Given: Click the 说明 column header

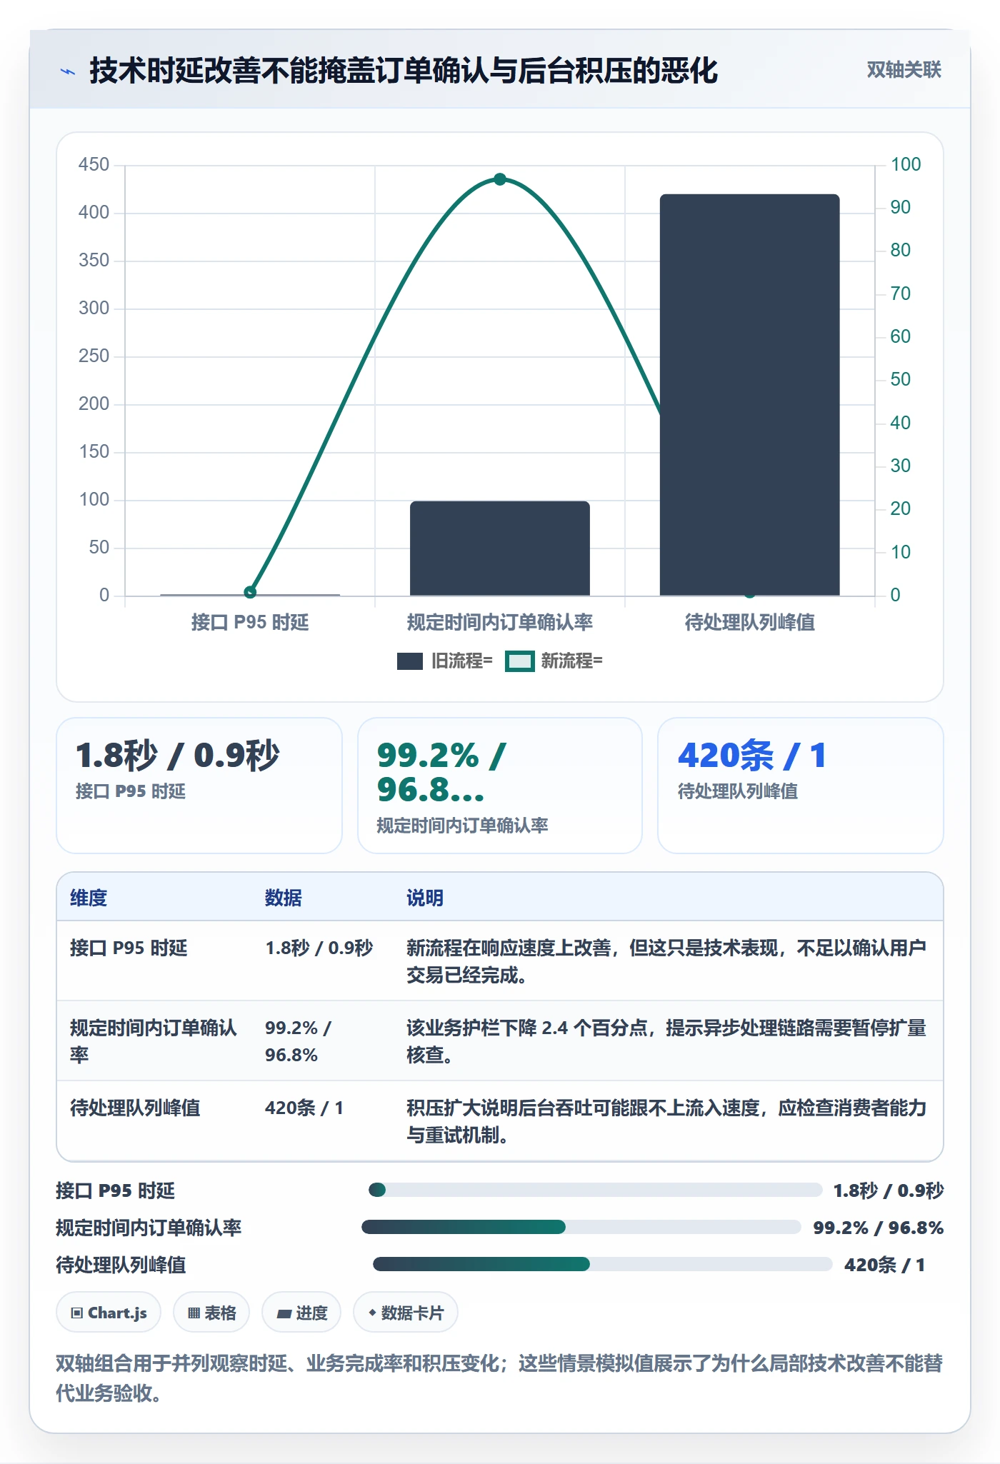Looking at the screenshot, I should pyautogui.click(x=425, y=898).
